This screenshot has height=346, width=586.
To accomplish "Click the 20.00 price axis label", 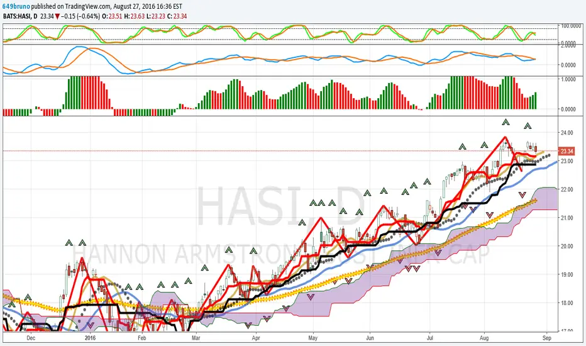I will coord(567,246).
